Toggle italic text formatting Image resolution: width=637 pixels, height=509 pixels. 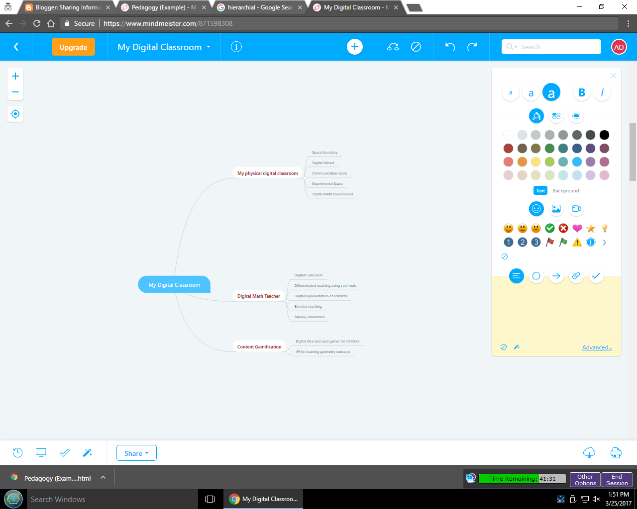pyautogui.click(x=602, y=92)
